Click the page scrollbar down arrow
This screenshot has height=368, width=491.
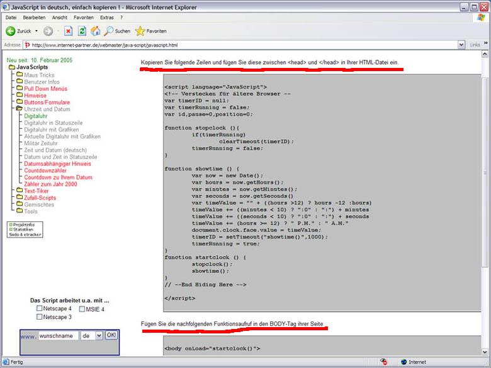(x=485, y=352)
